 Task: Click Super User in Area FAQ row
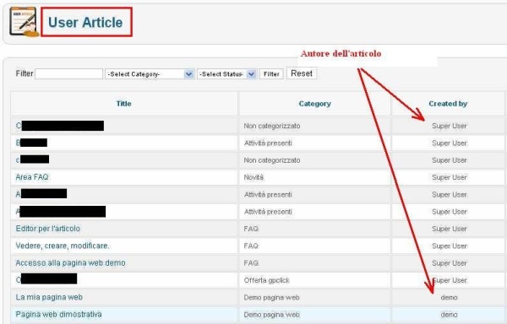[x=450, y=177]
